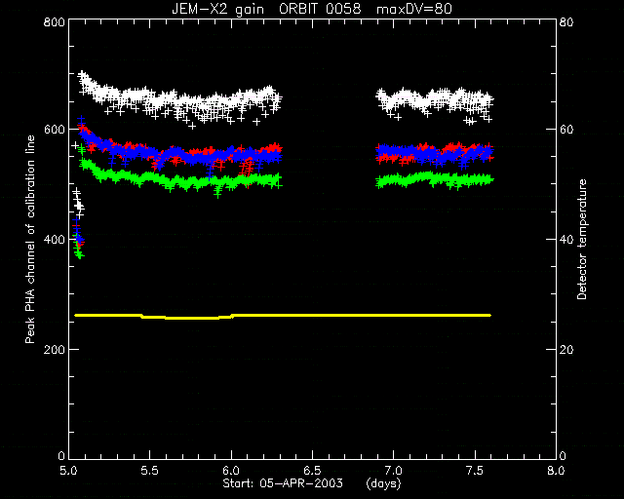Click the 20 label on right temperature axis

(566, 349)
